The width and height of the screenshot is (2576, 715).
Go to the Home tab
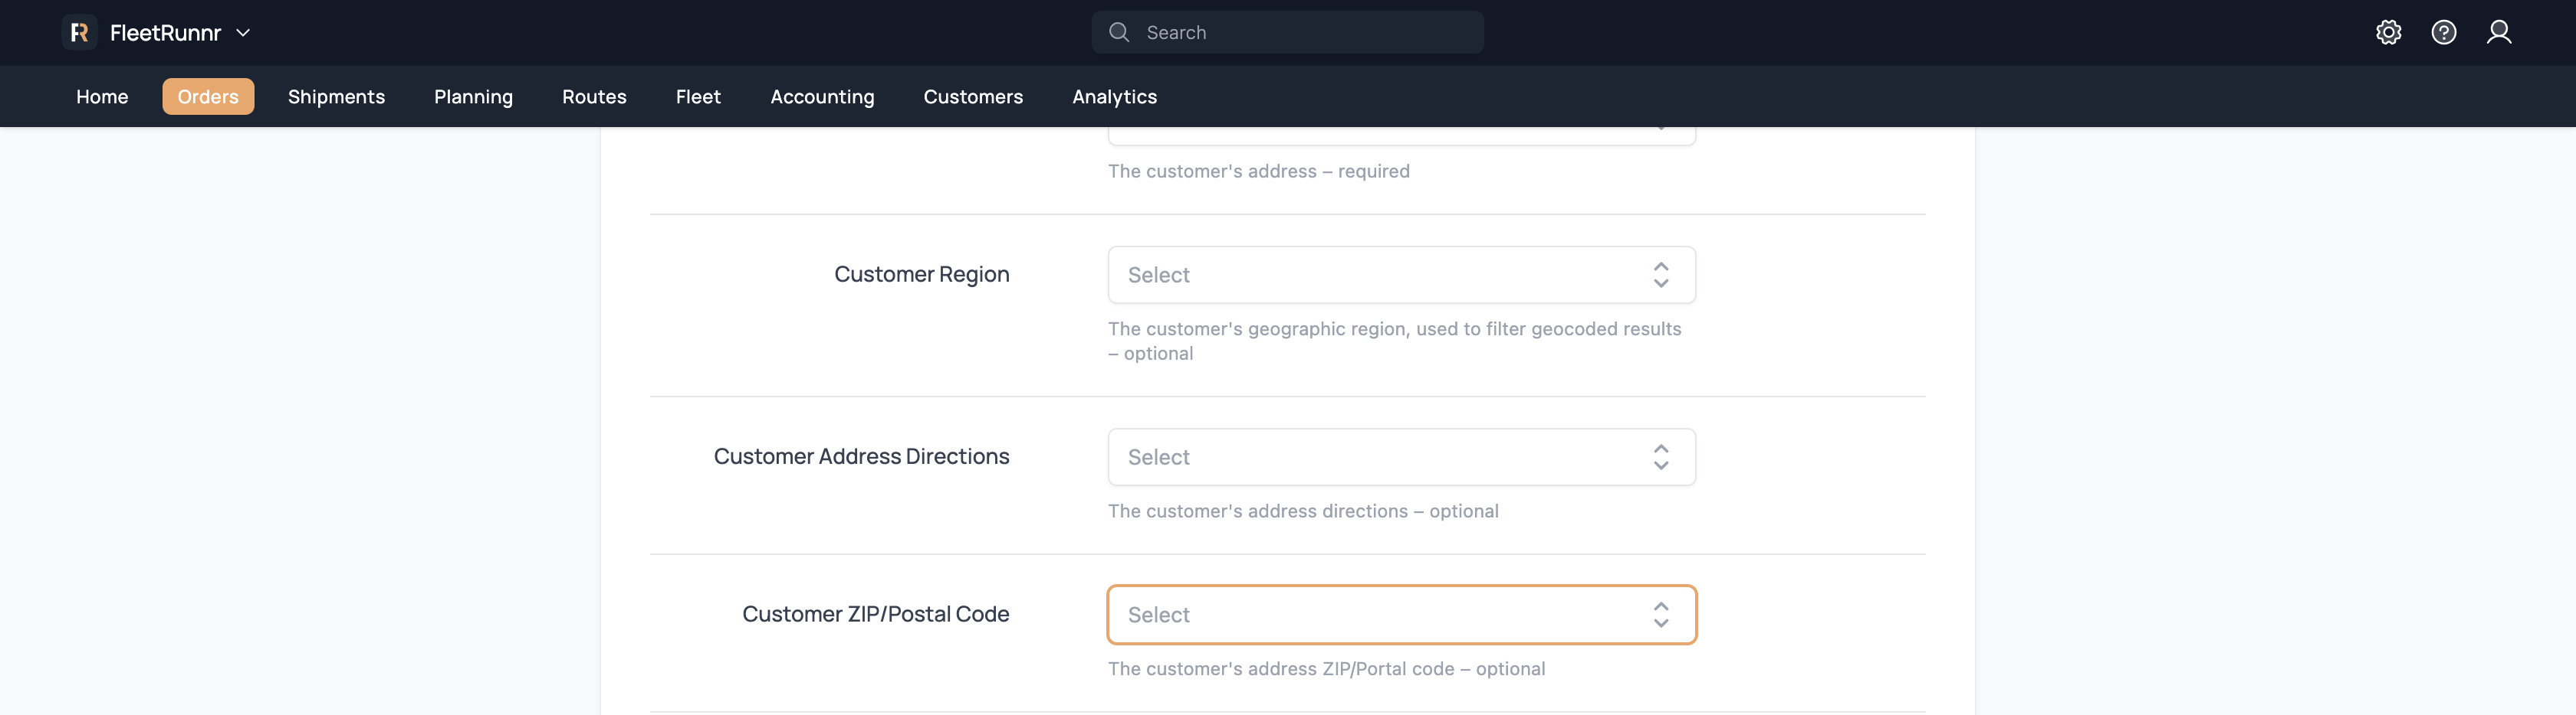click(x=102, y=97)
